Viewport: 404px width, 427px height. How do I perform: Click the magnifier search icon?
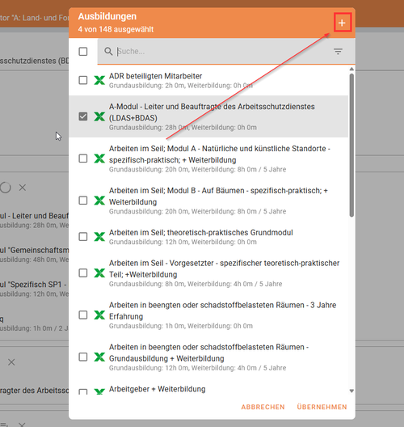[108, 51]
